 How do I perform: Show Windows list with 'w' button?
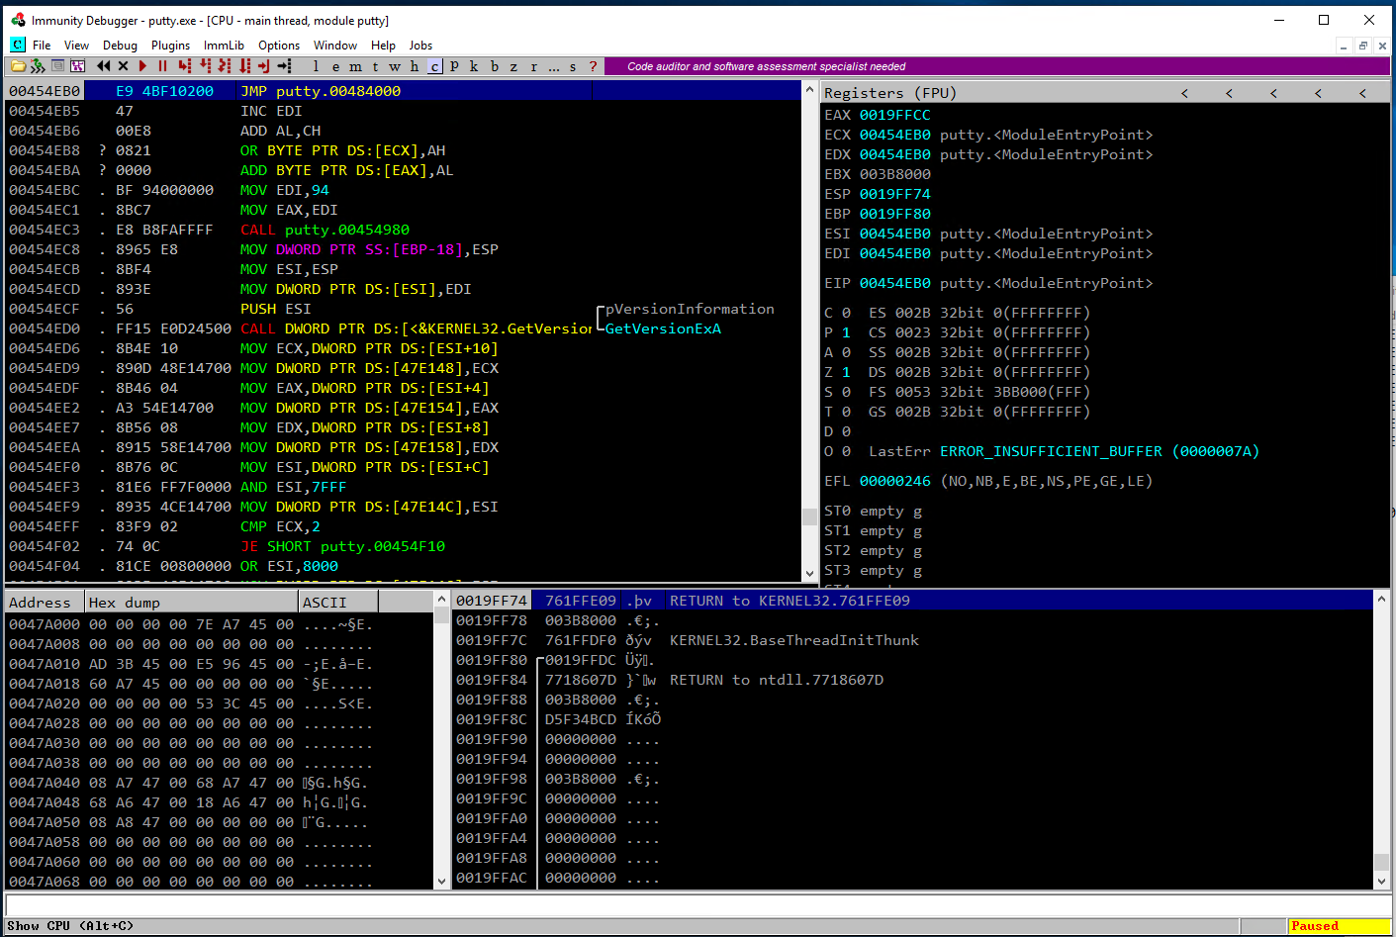[x=395, y=66]
